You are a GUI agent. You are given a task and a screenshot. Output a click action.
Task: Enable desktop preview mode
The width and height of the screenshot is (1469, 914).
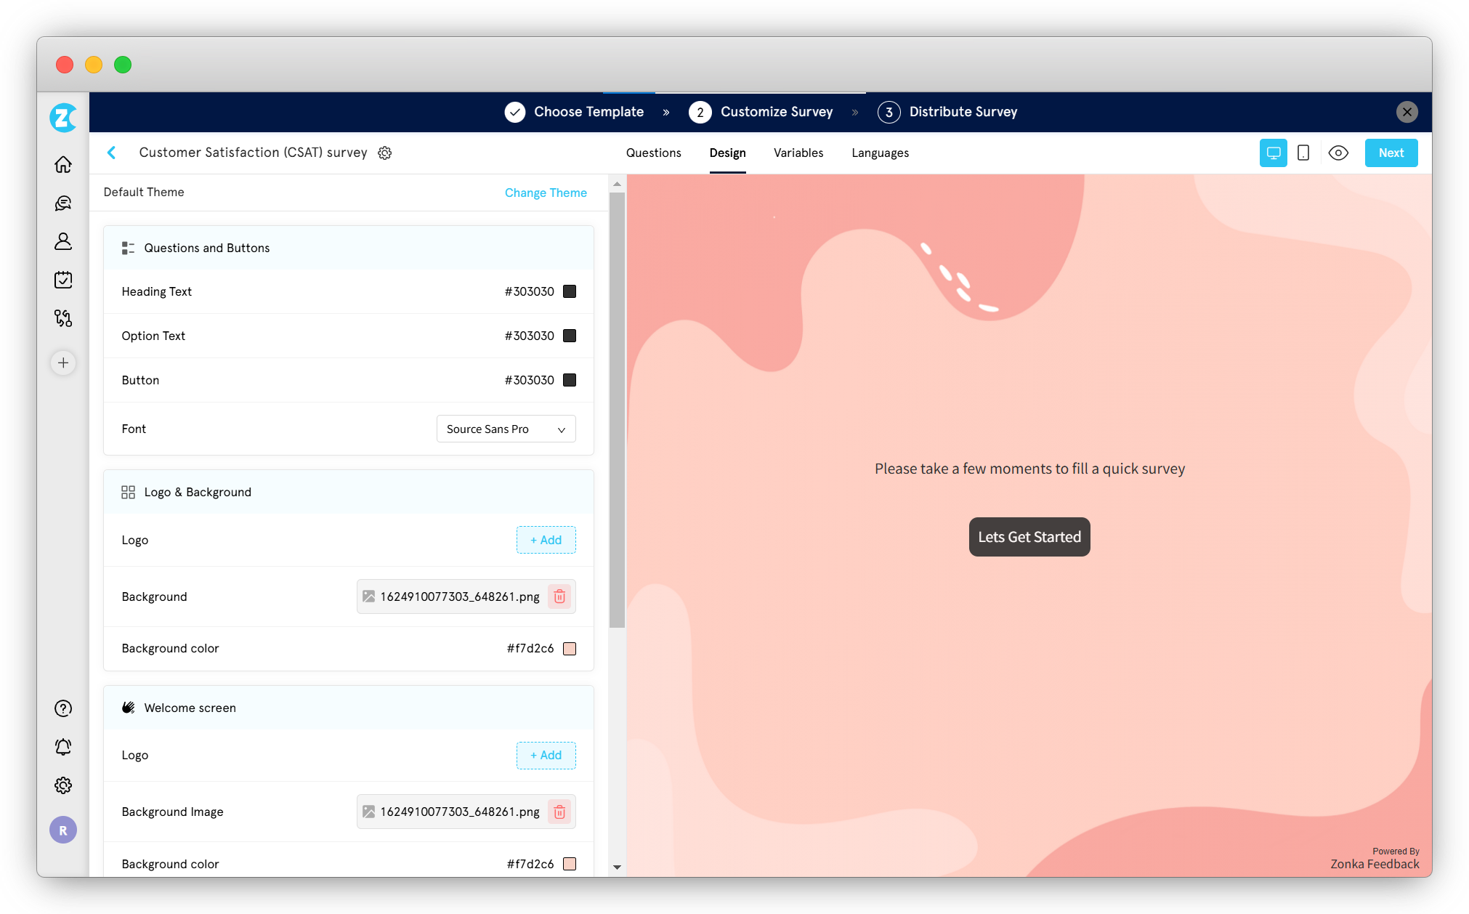(1273, 153)
